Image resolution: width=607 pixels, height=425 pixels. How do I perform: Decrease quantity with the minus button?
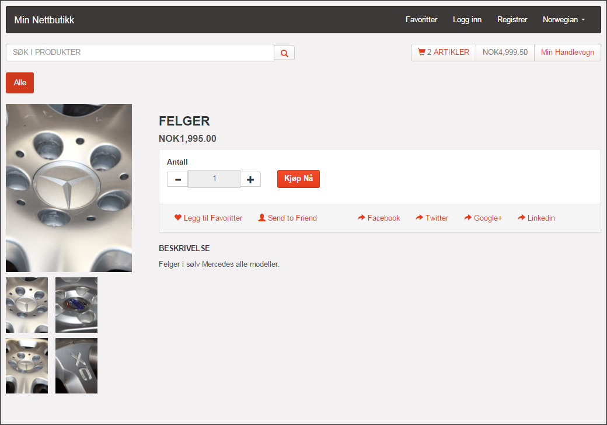[177, 179]
